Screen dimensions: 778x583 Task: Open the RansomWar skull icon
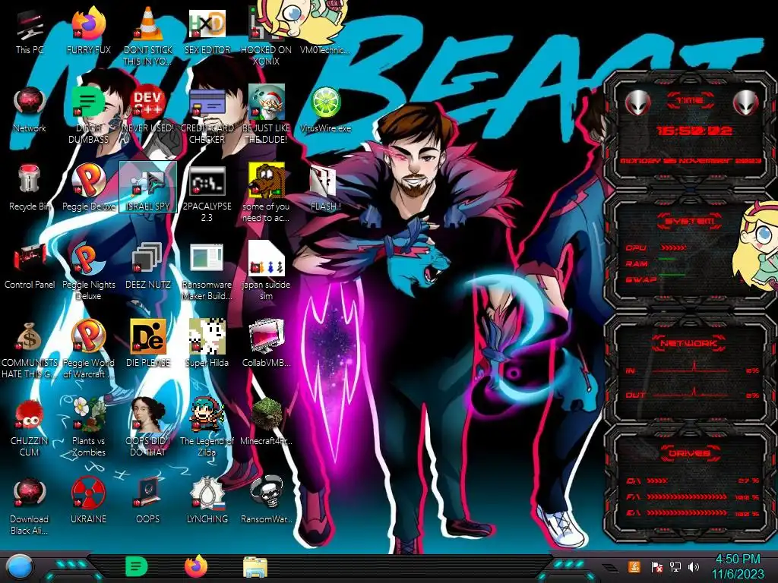coord(266,501)
